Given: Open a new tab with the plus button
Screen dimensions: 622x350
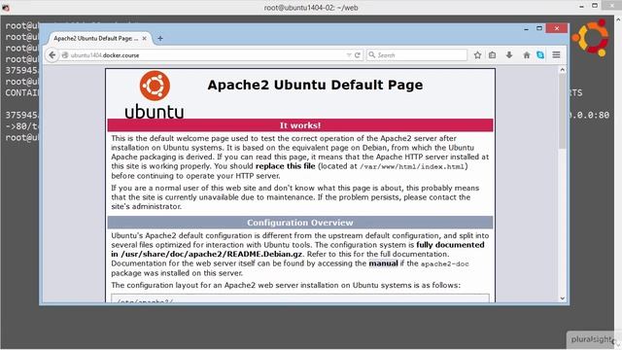Looking at the screenshot, I should click(x=159, y=39).
